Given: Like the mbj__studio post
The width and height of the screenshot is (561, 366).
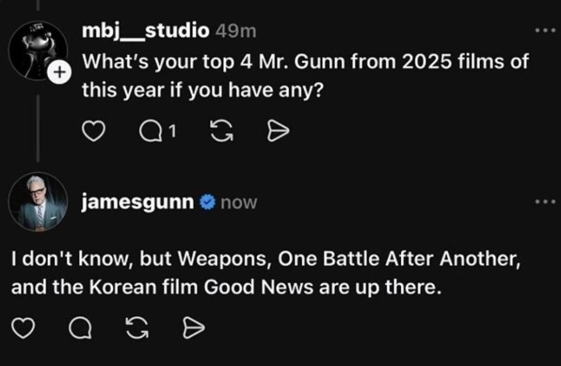Looking at the screenshot, I should 92,131.
